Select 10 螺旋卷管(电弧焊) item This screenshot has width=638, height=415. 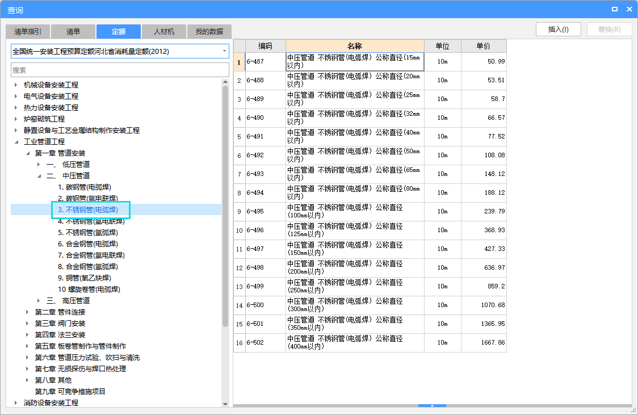89,290
